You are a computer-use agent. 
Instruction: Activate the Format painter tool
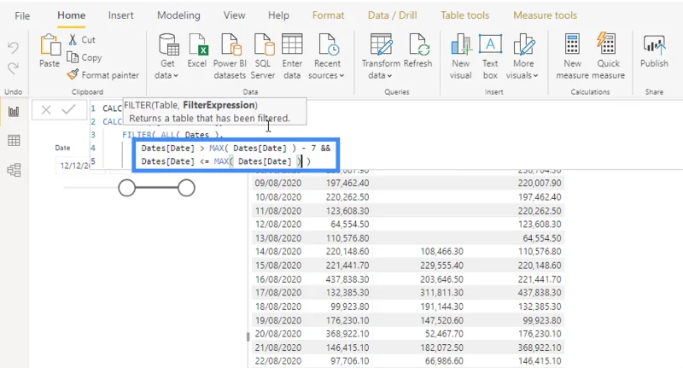102,75
